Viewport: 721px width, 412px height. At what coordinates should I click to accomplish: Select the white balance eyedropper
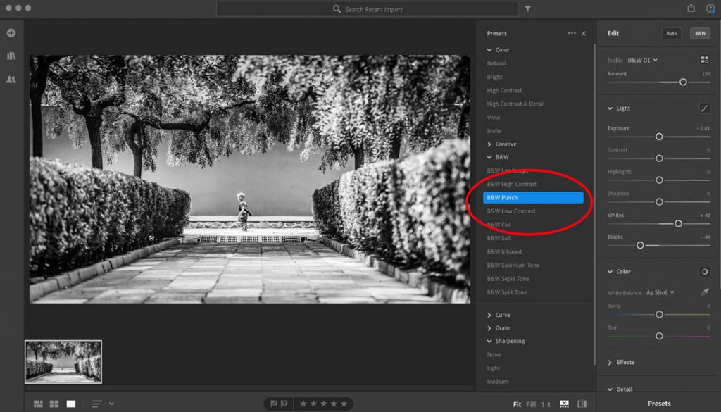click(704, 292)
